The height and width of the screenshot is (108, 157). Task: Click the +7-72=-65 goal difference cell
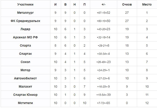point(103,103)
